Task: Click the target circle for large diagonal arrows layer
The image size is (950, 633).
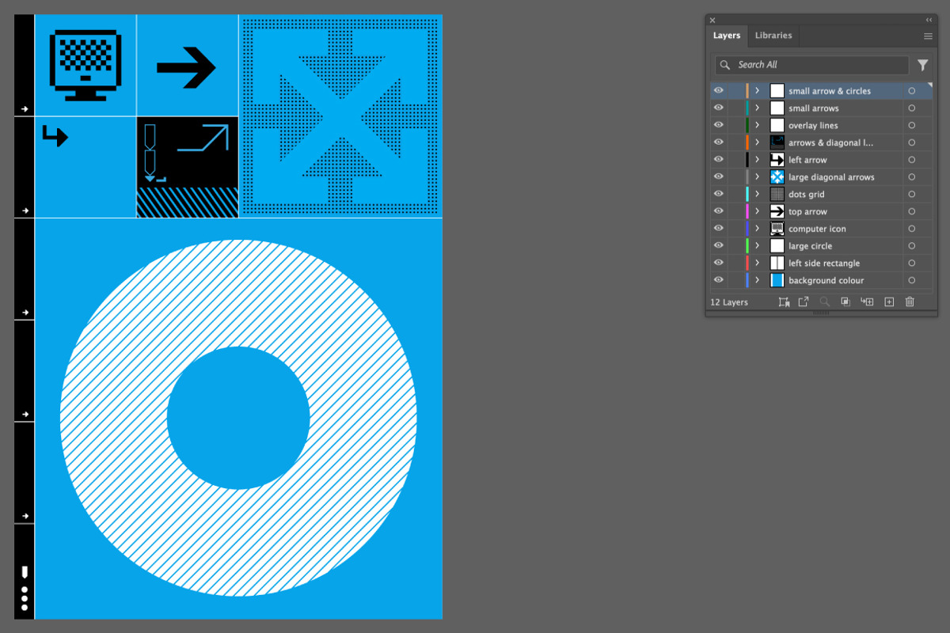Action: click(x=912, y=177)
